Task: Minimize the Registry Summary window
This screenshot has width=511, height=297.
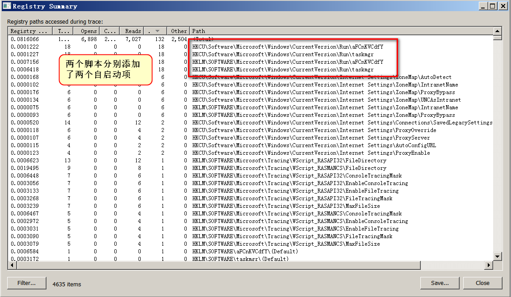Action: [483, 6]
